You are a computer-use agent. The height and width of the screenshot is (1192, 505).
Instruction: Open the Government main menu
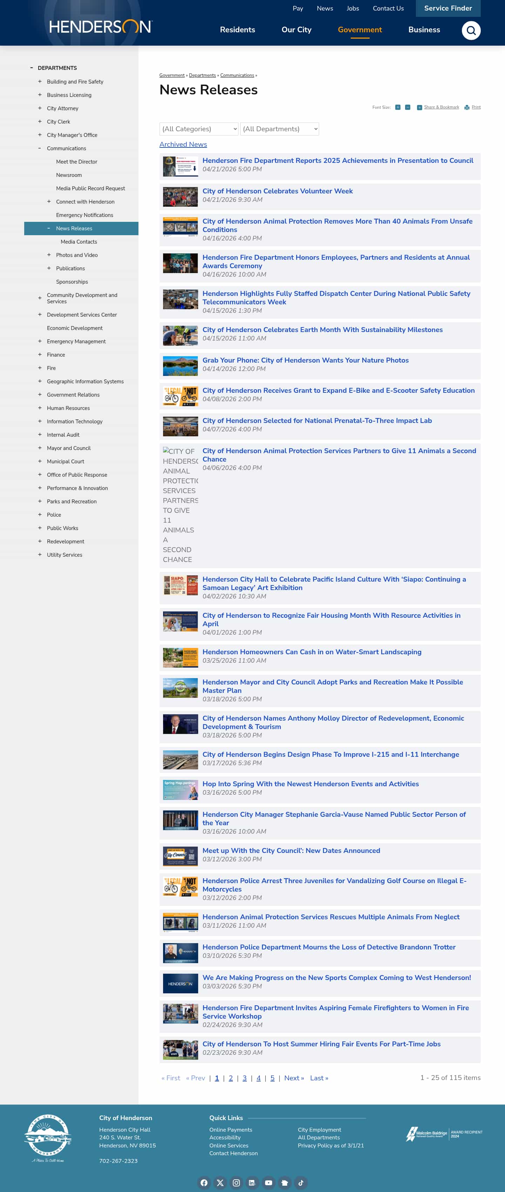(360, 29)
